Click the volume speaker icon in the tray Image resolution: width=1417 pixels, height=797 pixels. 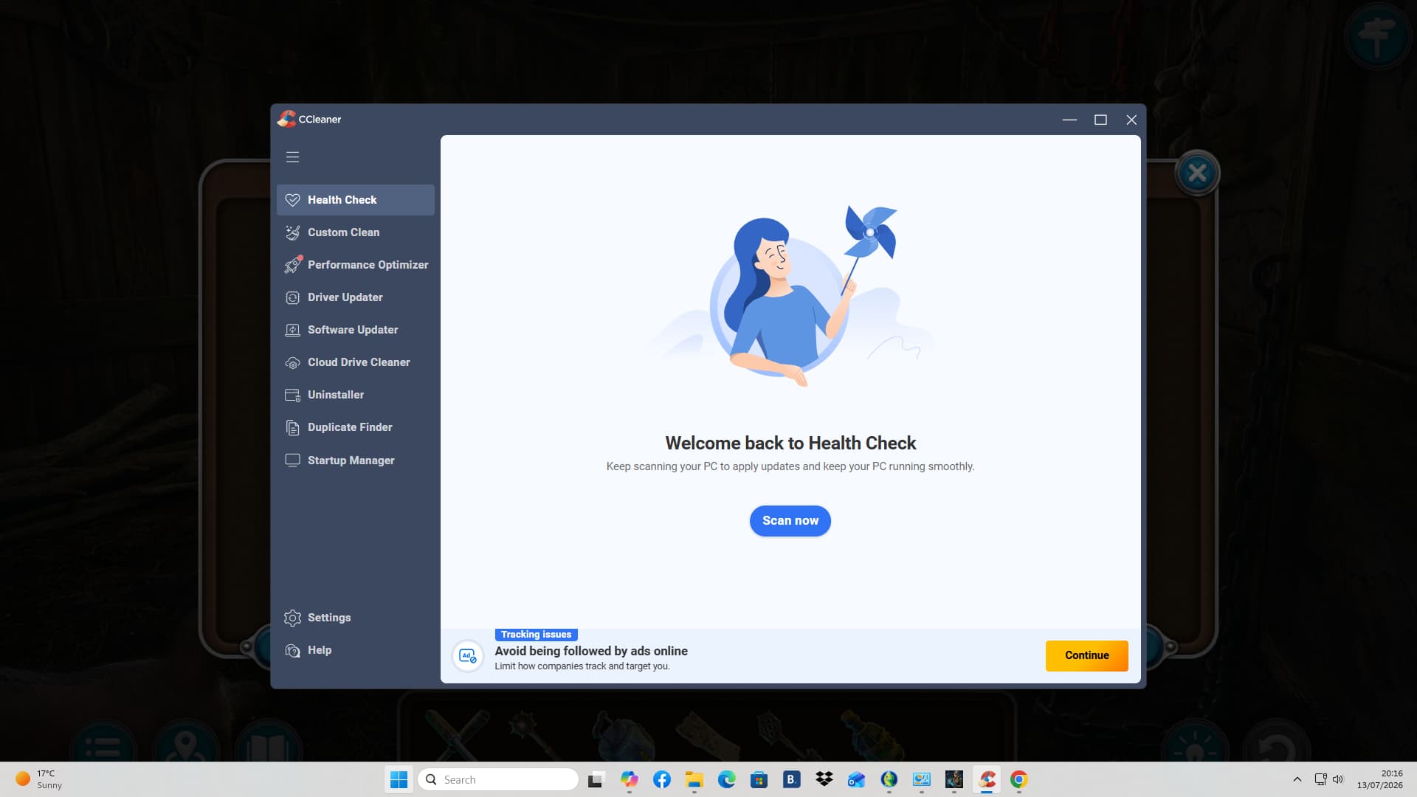(1338, 779)
